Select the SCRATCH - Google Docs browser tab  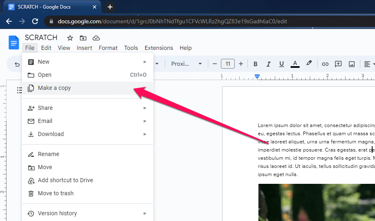(53, 7)
